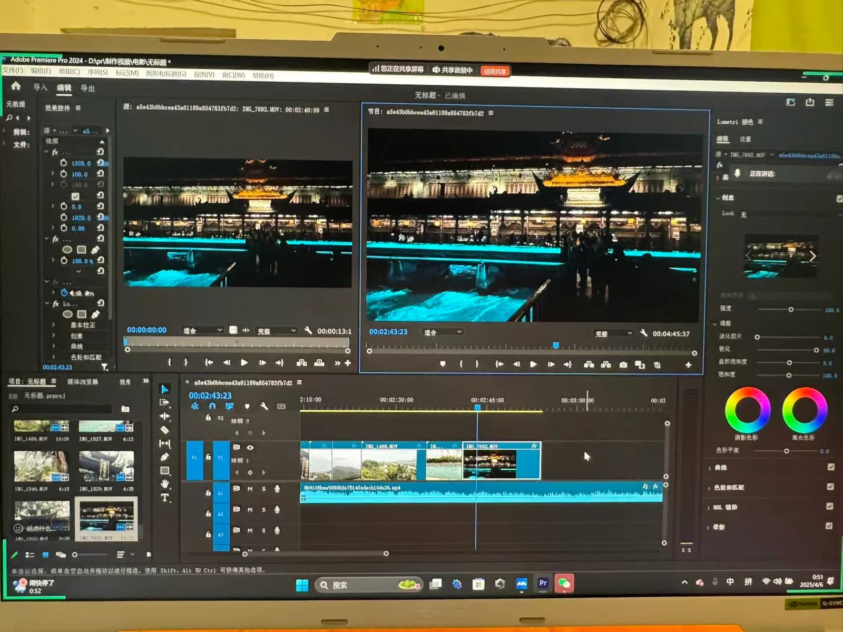Viewport: 843px width, 632px height.
Task: Click the 结束共享 button
Action: pyautogui.click(x=495, y=71)
